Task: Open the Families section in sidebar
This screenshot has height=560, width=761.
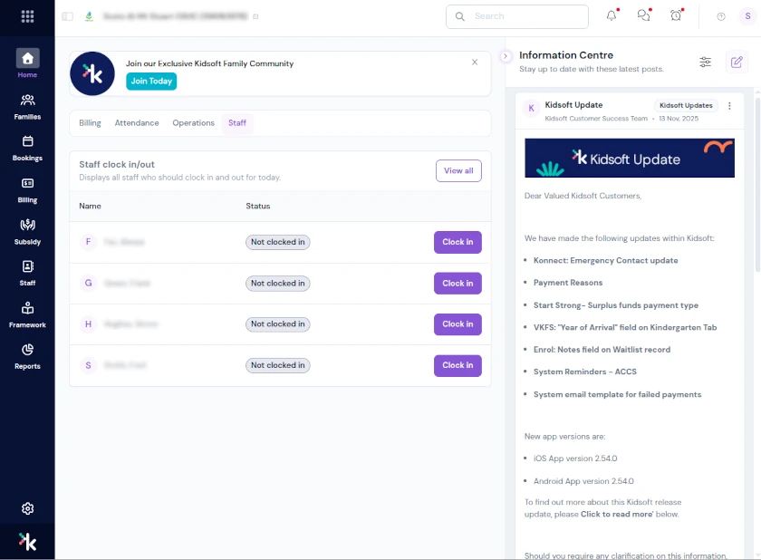Action: 27,106
